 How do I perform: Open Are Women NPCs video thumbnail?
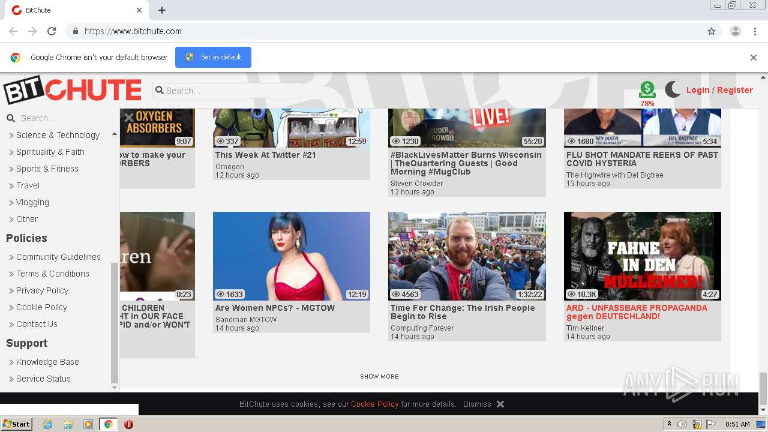click(x=292, y=256)
